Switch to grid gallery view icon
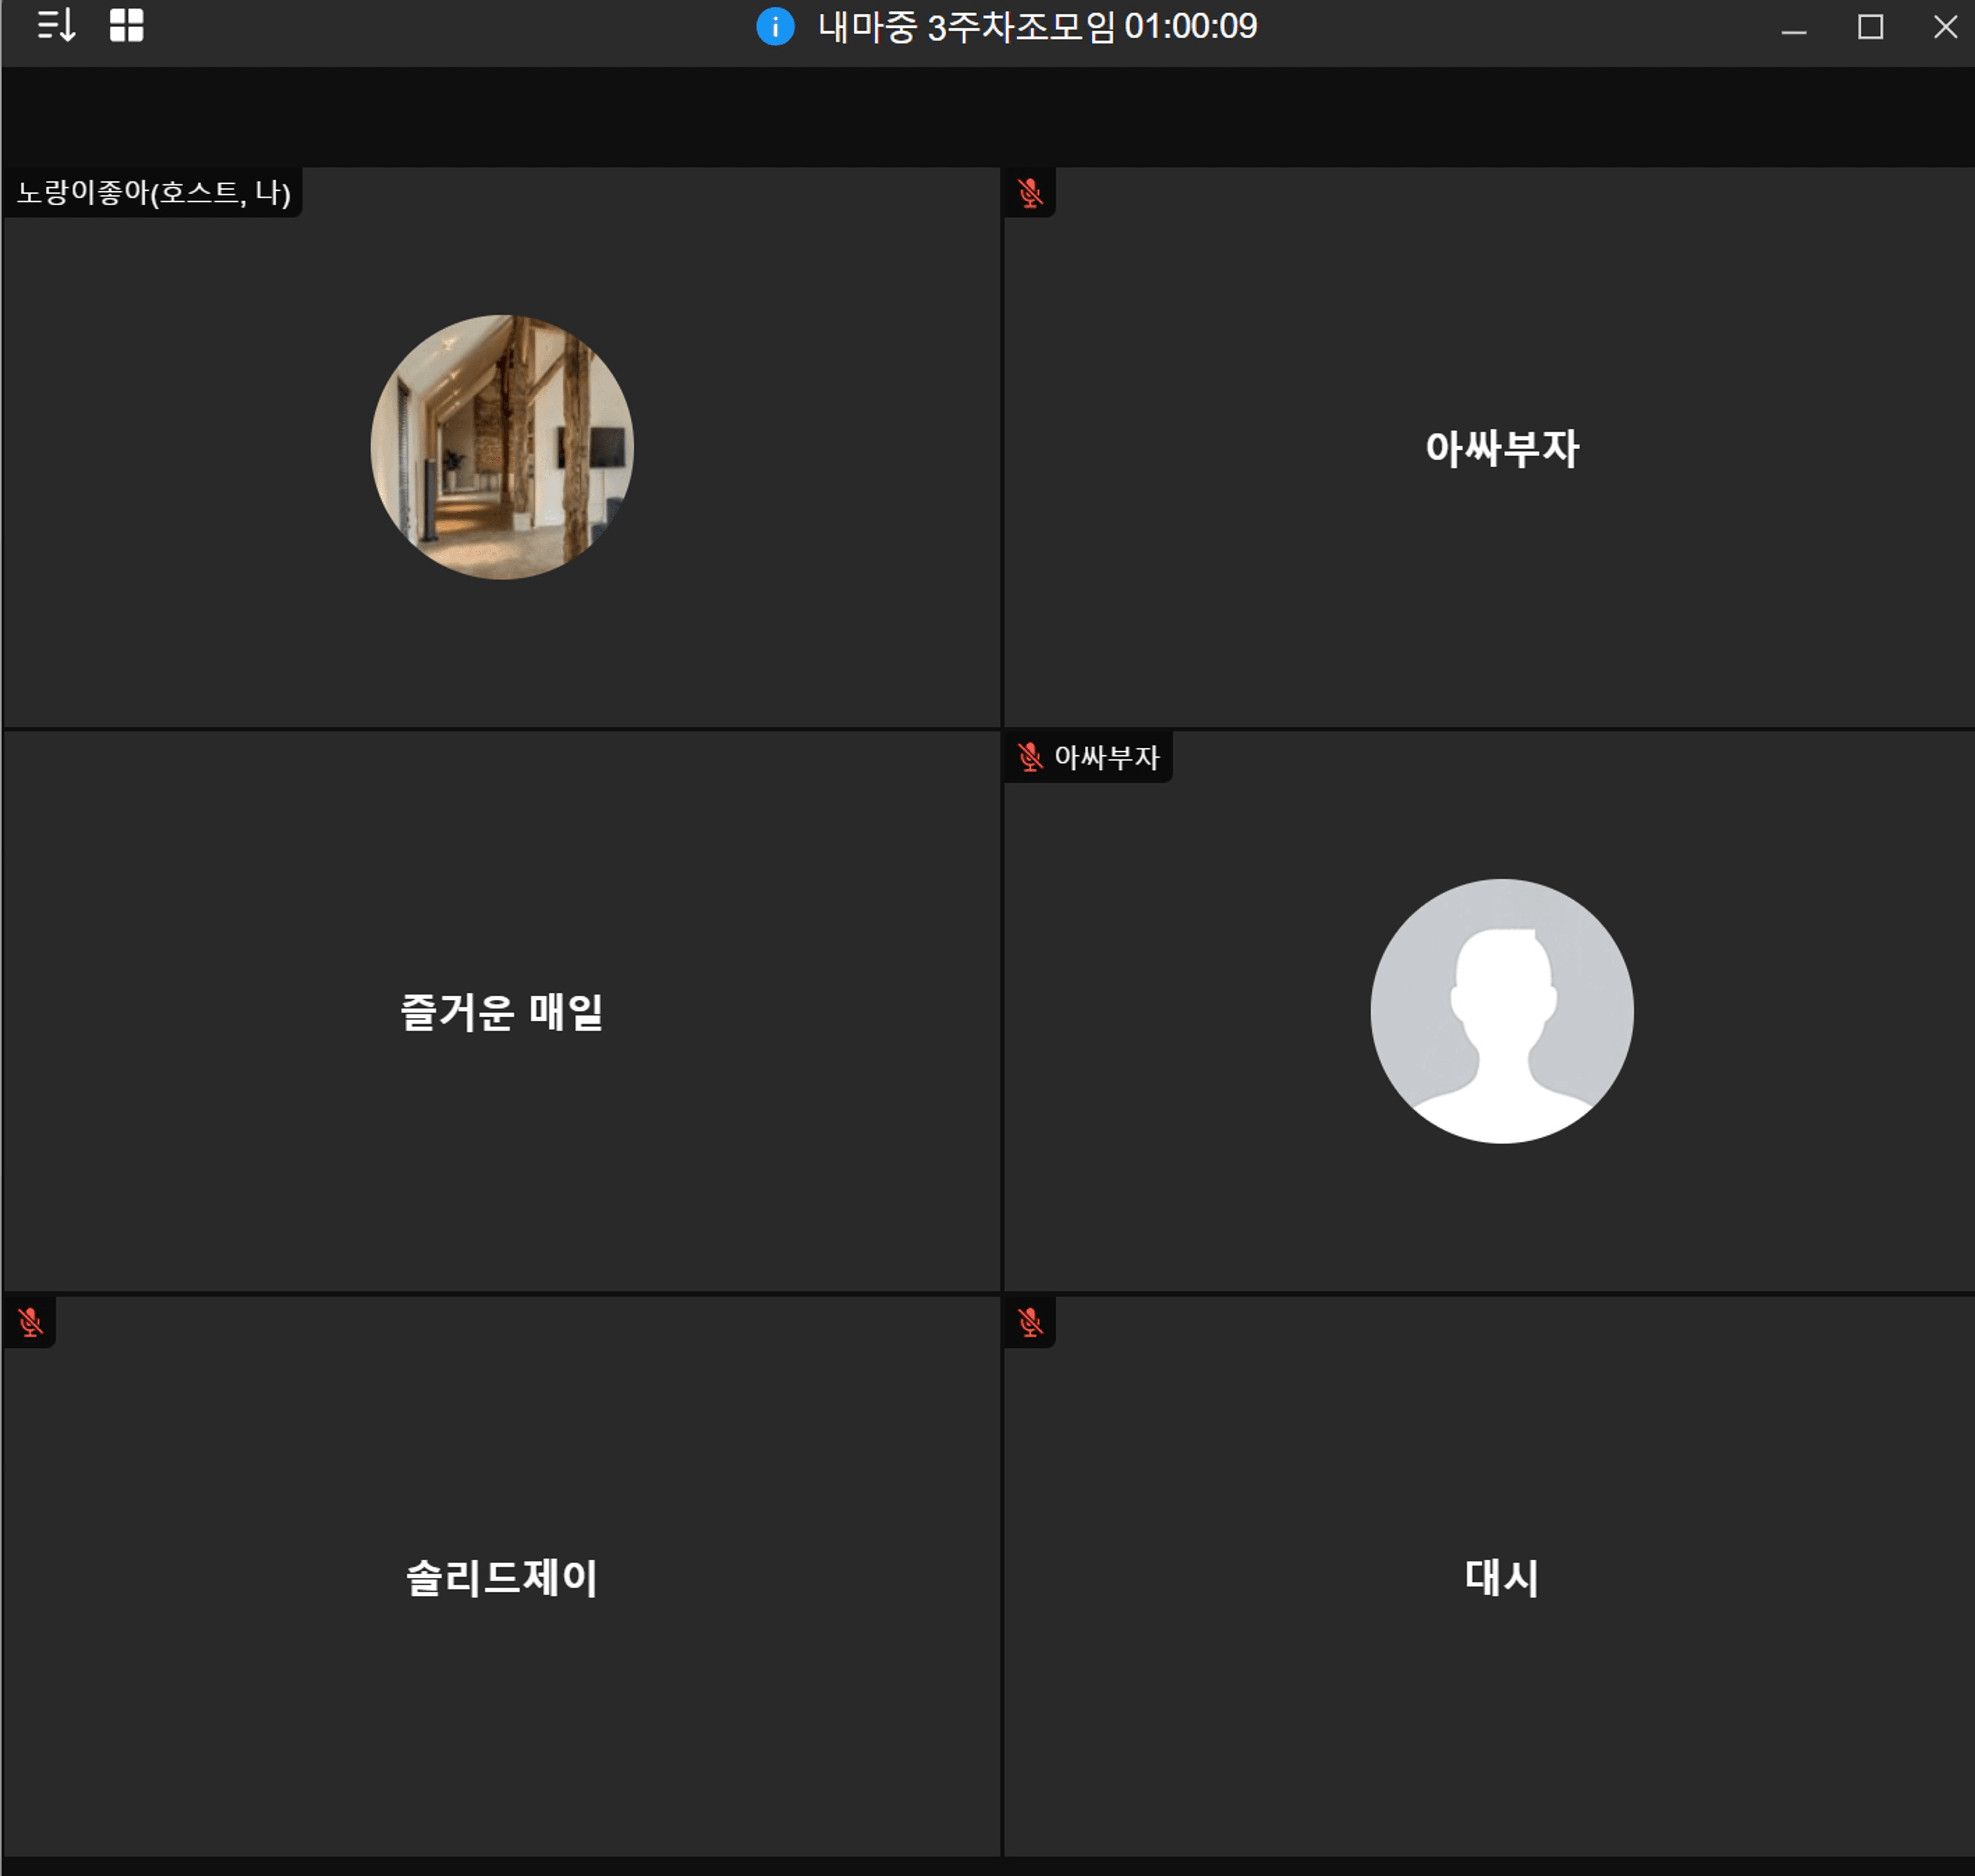Screen dimensions: 1975x1876 pyautogui.click(x=126, y=25)
